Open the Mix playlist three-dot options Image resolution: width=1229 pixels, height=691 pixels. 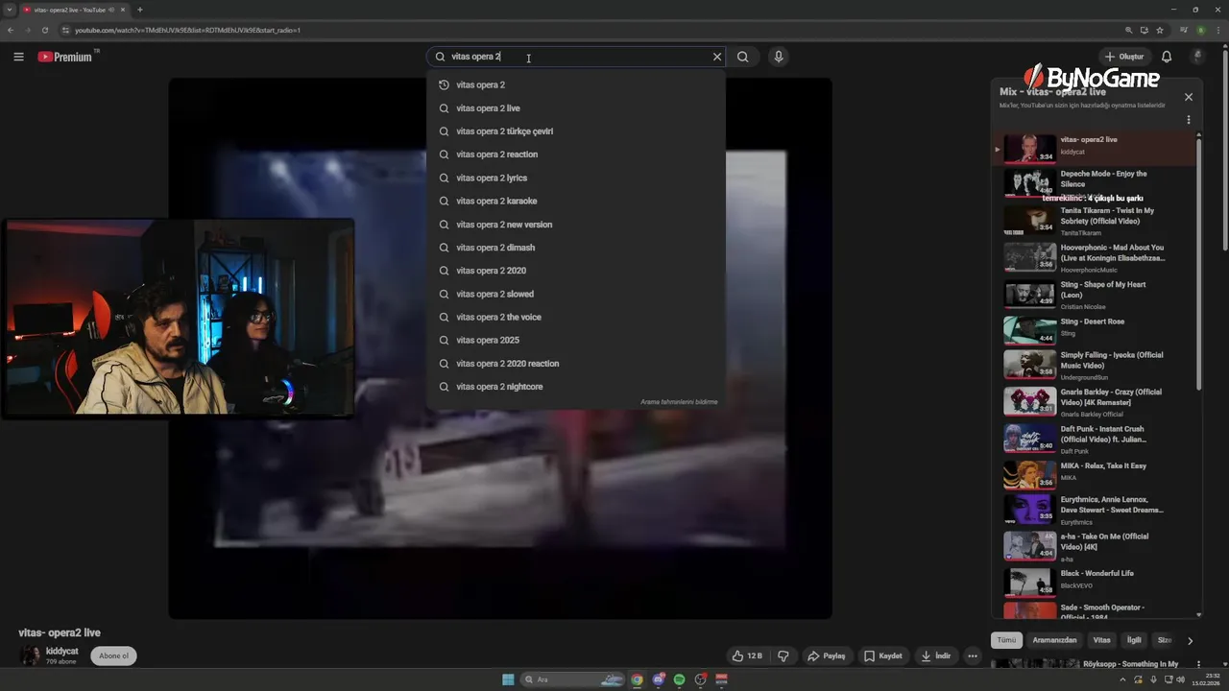pos(1189,120)
